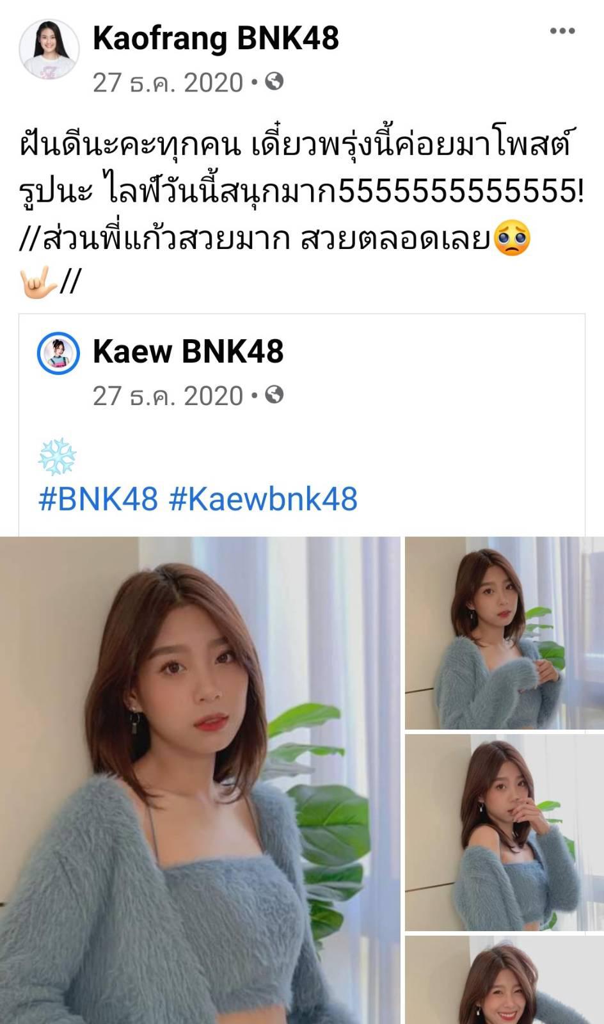Tap the snowflake emoji in shared post
The height and width of the screenshot is (1024, 604).
[x=57, y=456]
